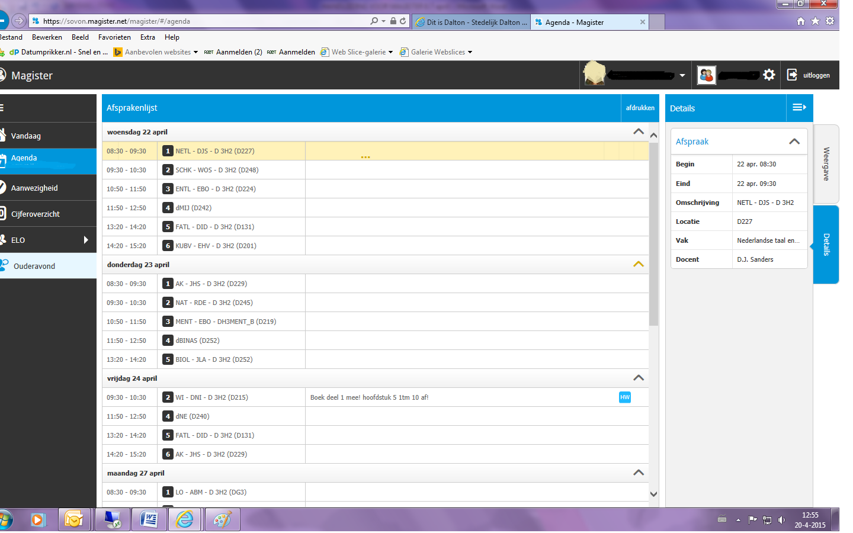Open Aanwezigheid in the sidebar
The width and height of the screenshot is (853, 533).
(x=48, y=188)
